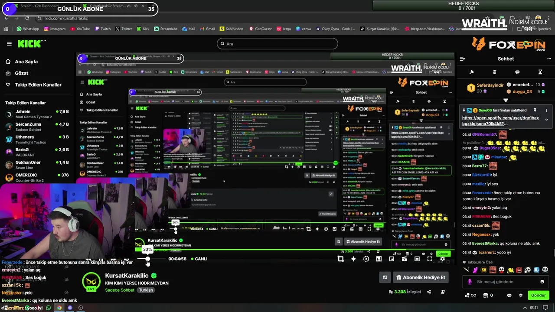
Task: Click the hourglass icon in chat toolbar
Action: coord(540,72)
